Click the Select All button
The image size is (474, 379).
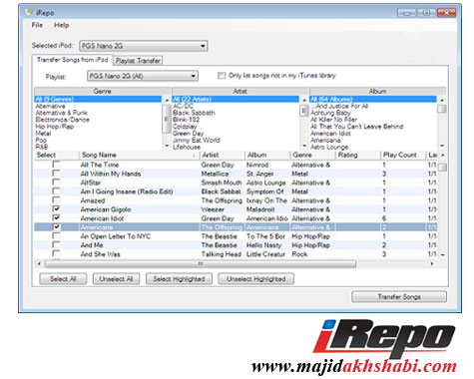pyautogui.click(x=63, y=279)
